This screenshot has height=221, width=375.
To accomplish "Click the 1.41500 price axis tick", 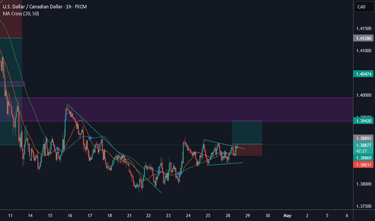I will coord(364,29).
